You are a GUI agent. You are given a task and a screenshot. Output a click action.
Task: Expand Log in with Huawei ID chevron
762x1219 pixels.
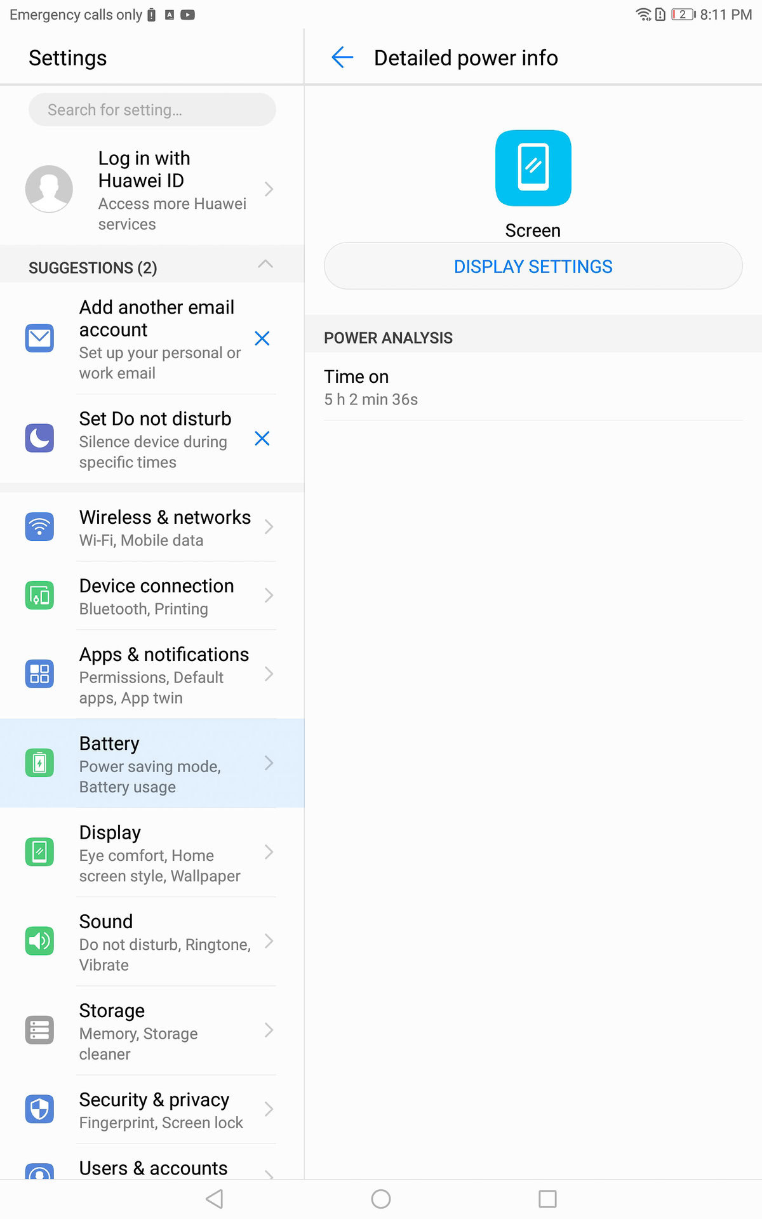(x=269, y=189)
